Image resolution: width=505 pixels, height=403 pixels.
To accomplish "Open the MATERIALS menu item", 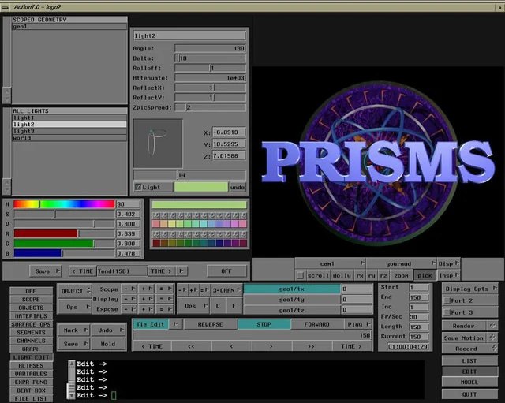I will [x=31, y=315].
